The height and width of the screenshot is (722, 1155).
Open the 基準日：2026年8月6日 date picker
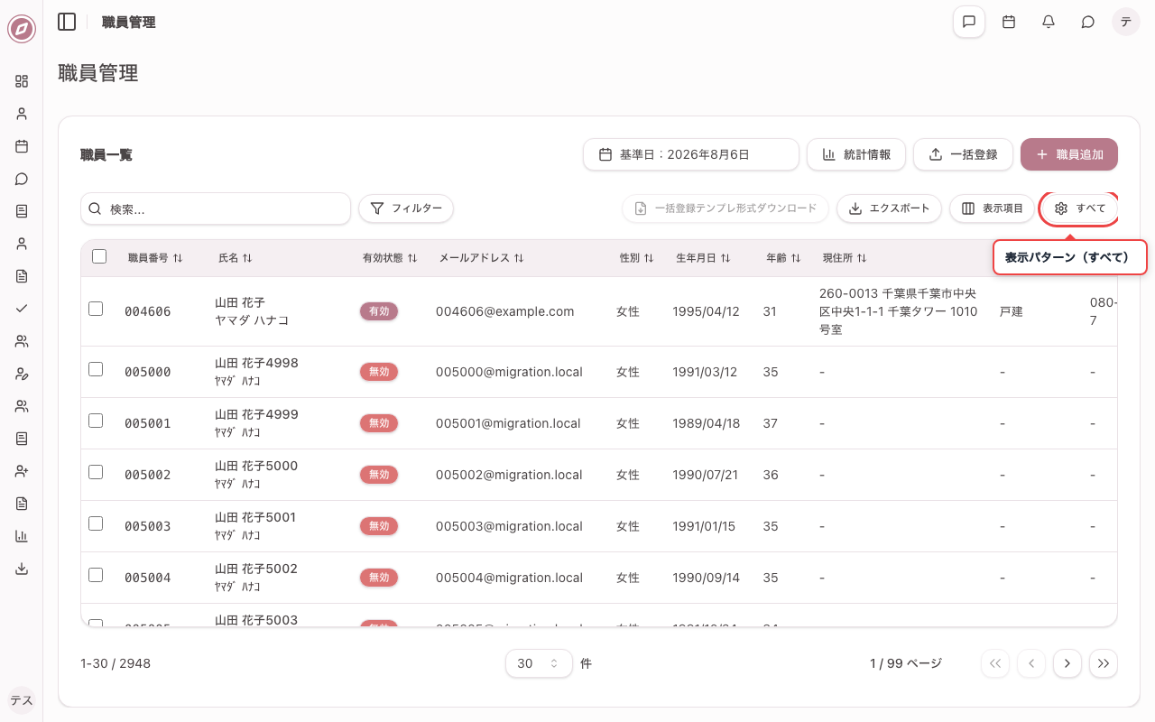[x=691, y=154]
